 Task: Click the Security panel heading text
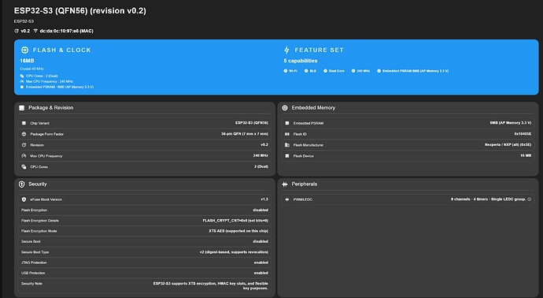click(38, 184)
